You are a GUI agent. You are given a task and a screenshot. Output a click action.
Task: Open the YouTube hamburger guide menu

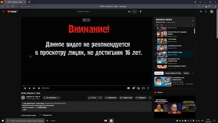[4, 11]
